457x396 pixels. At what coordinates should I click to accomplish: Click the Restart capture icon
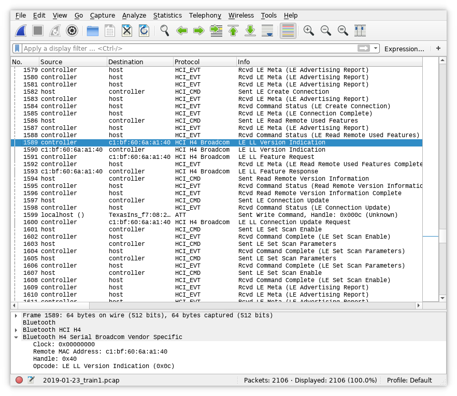pos(55,31)
